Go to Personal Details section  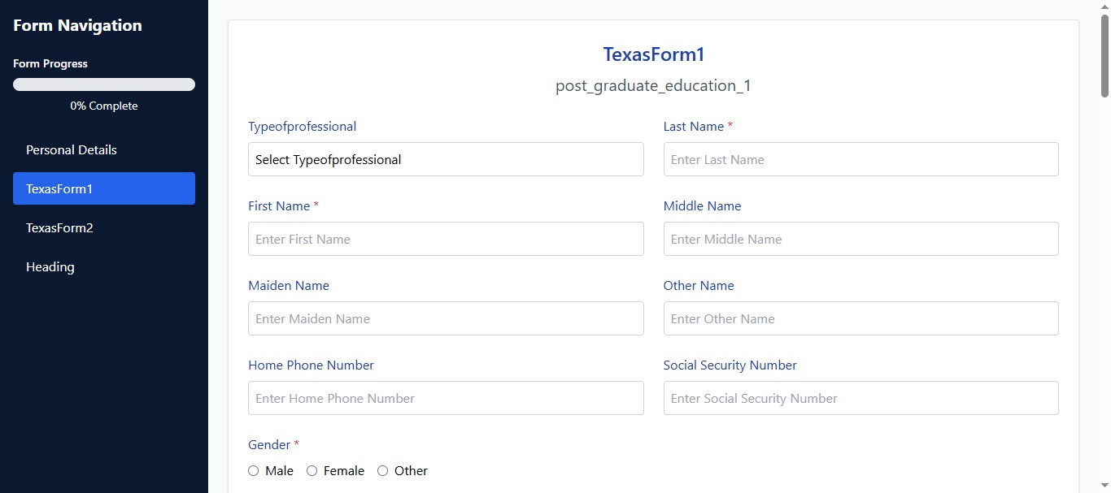104,149
